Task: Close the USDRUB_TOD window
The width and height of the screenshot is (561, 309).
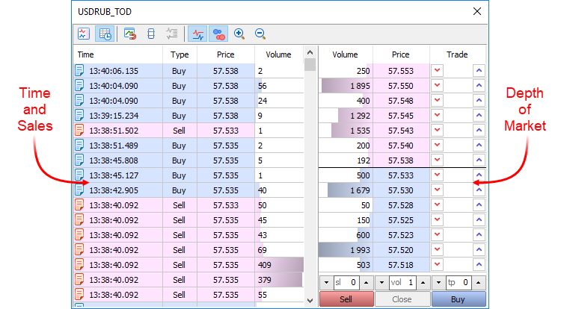Action: (477, 11)
